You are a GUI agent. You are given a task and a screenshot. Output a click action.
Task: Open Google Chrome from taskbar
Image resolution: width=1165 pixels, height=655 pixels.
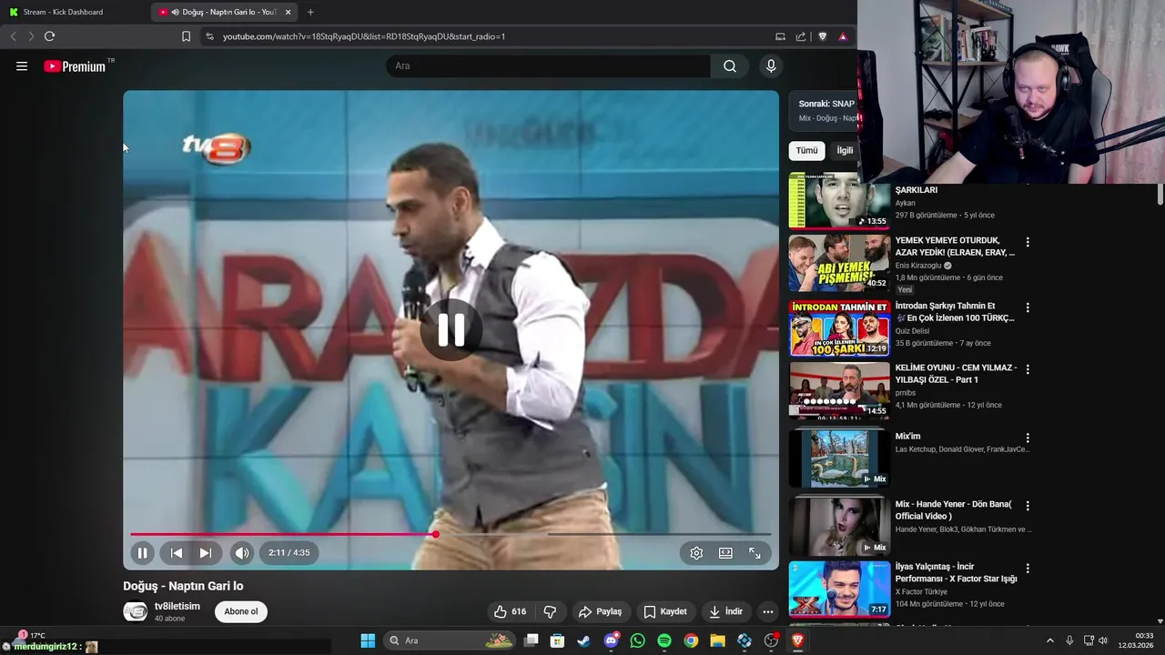(691, 640)
